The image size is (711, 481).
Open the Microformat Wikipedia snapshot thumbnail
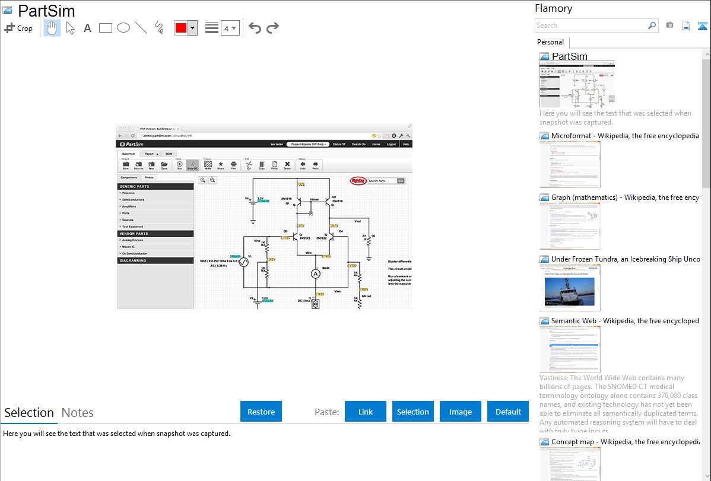tap(570, 164)
